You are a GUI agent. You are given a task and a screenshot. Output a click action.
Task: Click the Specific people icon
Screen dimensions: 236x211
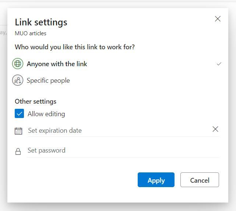(x=18, y=80)
